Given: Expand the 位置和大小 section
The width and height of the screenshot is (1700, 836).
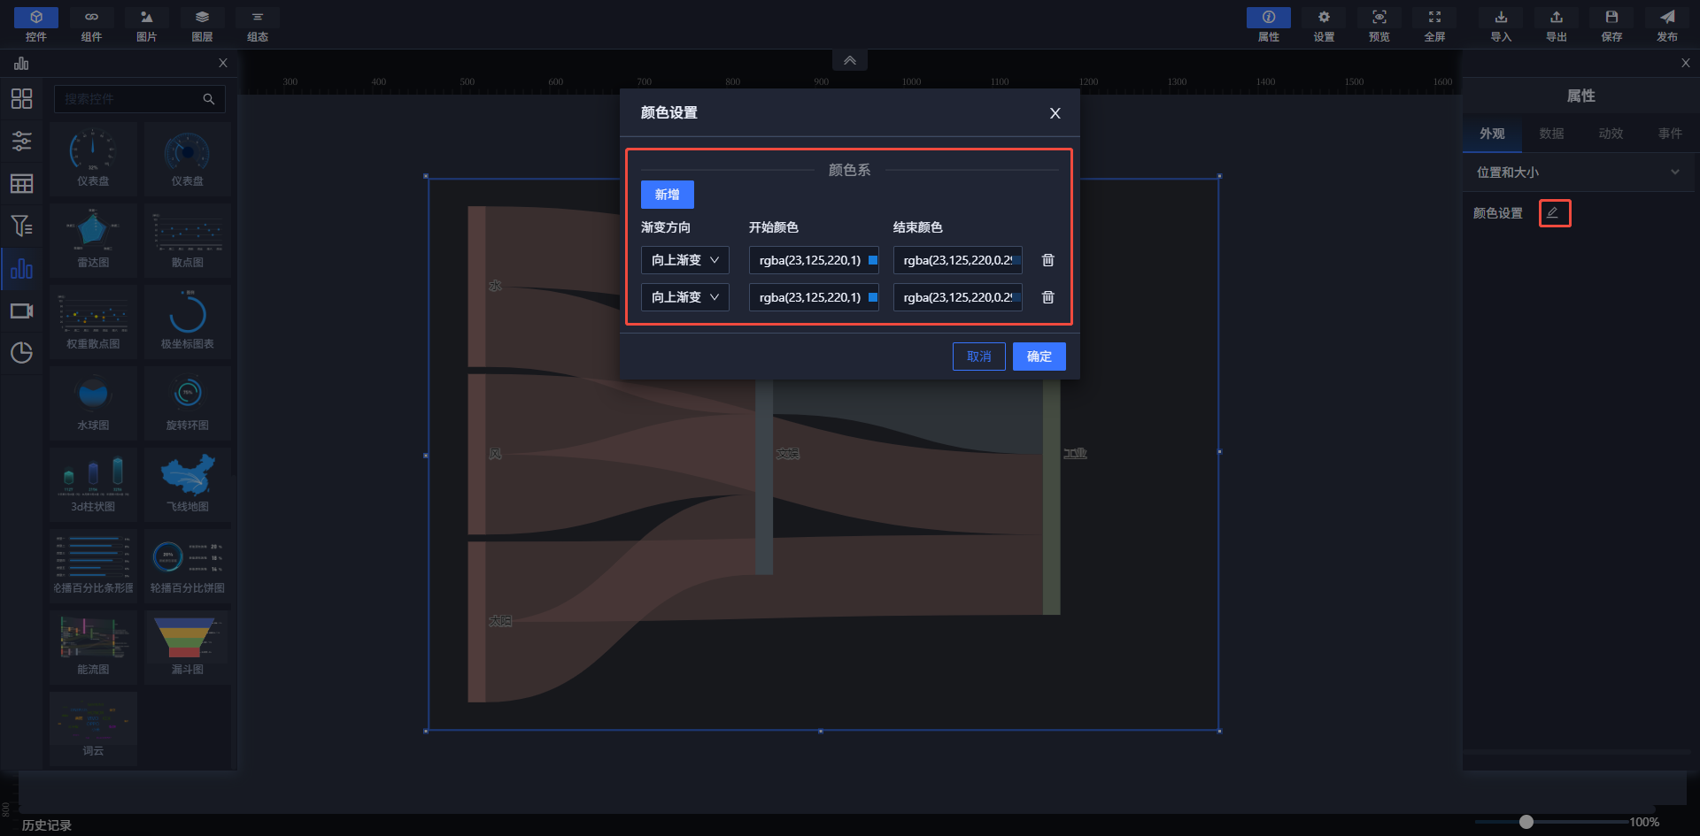Looking at the screenshot, I should click(x=1578, y=173).
